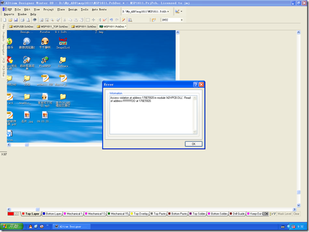Viewport: 309px width, 232px height.
Task: Click the layer tab scroll arrows
Action: [x=265, y=214]
